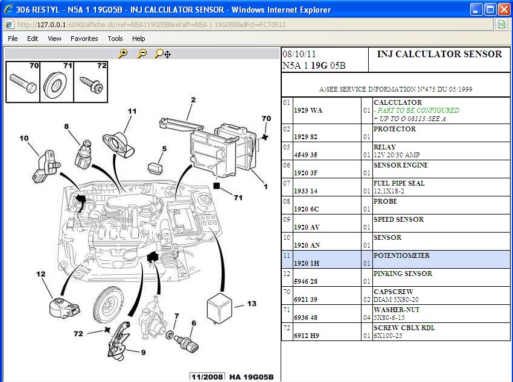Select the capscrew thumbnail numbered 70

pyautogui.click(x=23, y=82)
